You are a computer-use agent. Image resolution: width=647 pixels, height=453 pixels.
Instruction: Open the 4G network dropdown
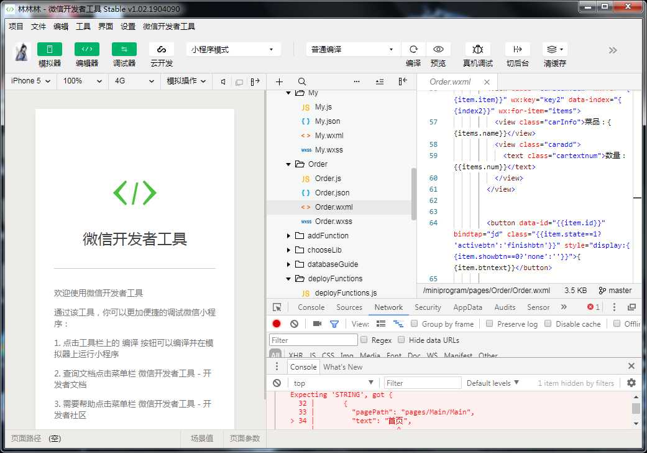pyautogui.click(x=133, y=81)
